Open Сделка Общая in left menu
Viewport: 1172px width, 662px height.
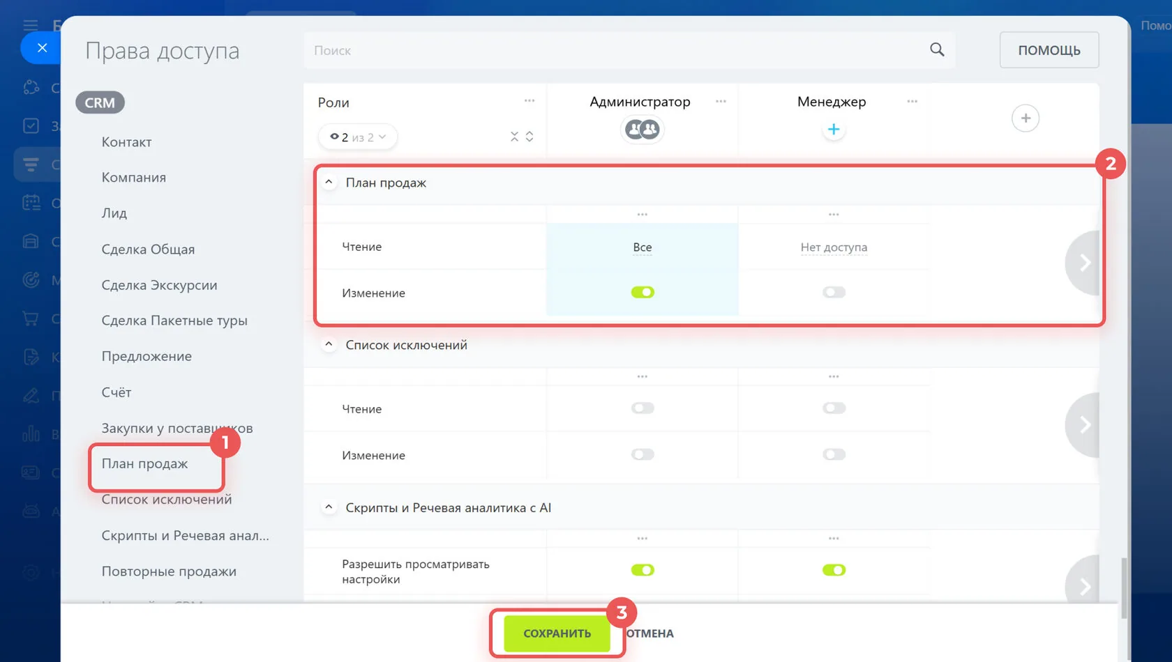(148, 249)
